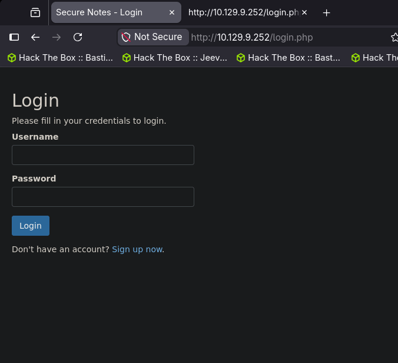Toggle the sidebar panel icon
This screenshot has width=398, height=363.
point(14,37)
